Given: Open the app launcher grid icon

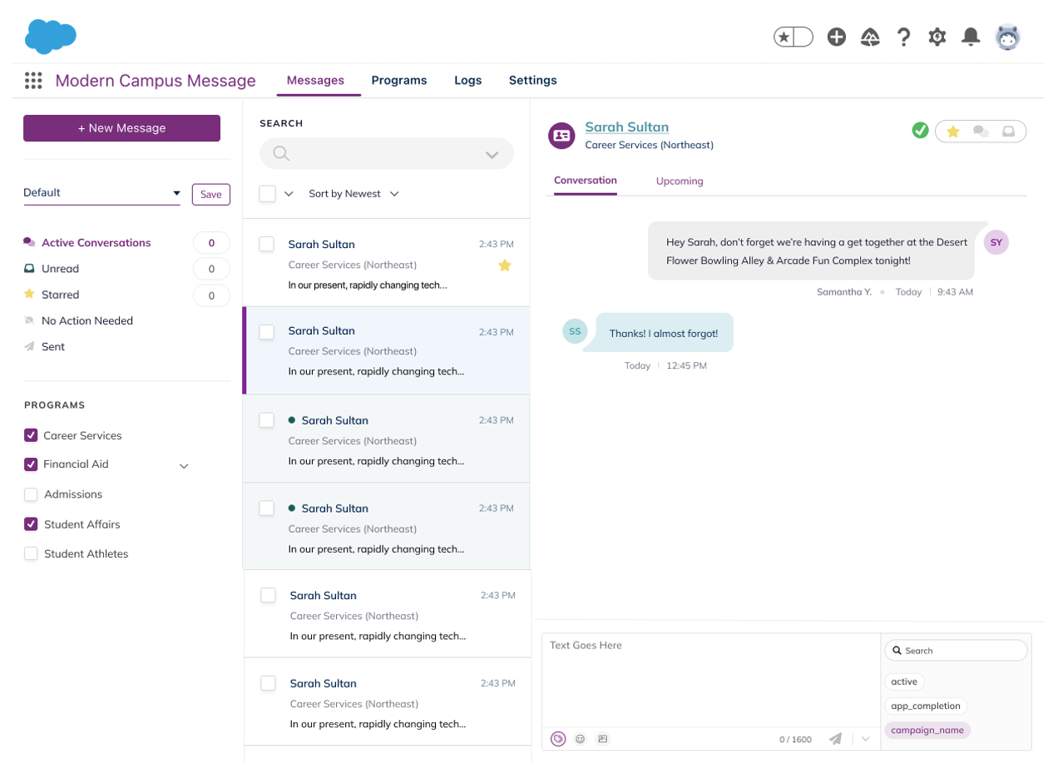Looking at the screenshot, I should (33, 81).
